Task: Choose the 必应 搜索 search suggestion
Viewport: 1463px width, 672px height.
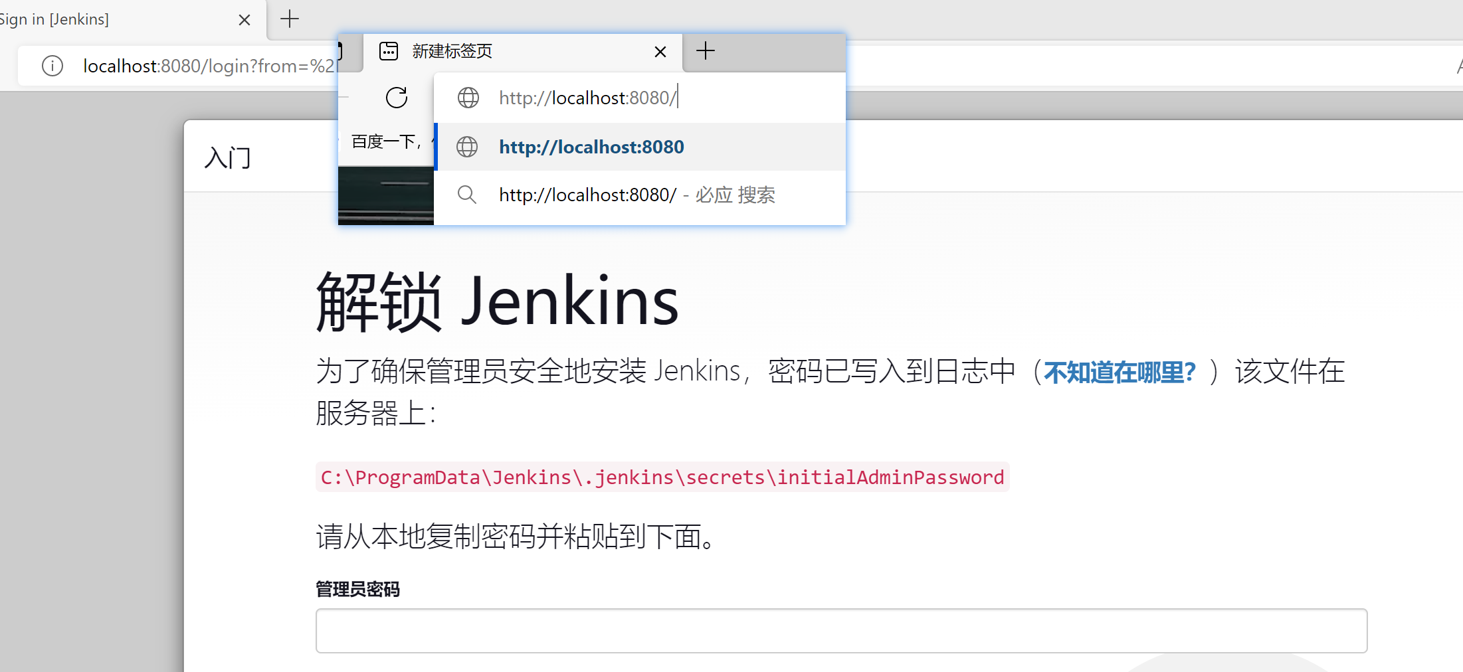Action: point(639,195)
